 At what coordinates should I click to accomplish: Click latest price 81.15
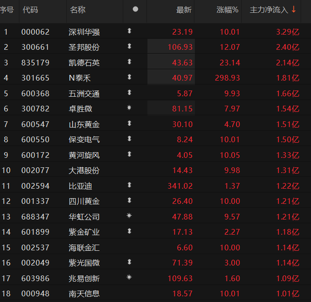182,109
